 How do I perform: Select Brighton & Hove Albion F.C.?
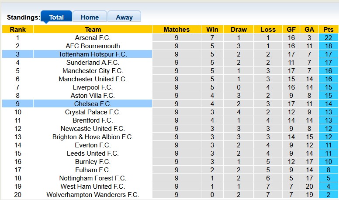(93, 137)
